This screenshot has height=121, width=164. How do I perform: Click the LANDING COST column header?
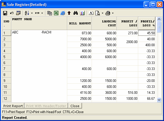pos(104,23)
